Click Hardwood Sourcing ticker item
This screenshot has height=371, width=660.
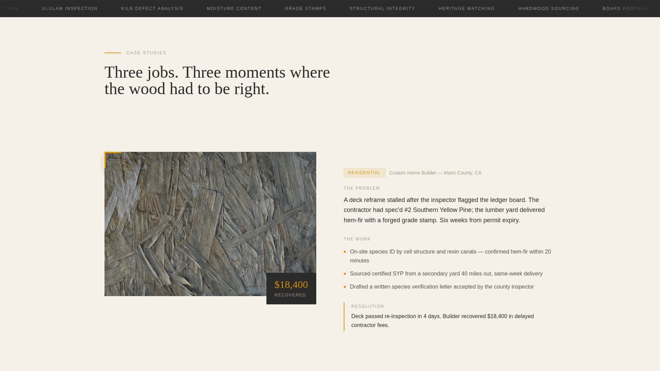548,9
